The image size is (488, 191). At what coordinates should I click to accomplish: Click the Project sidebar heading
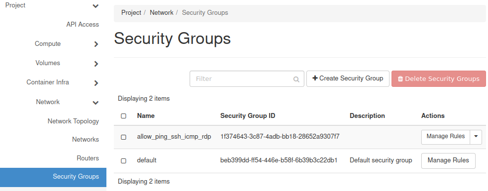click(x=15, y=5)
